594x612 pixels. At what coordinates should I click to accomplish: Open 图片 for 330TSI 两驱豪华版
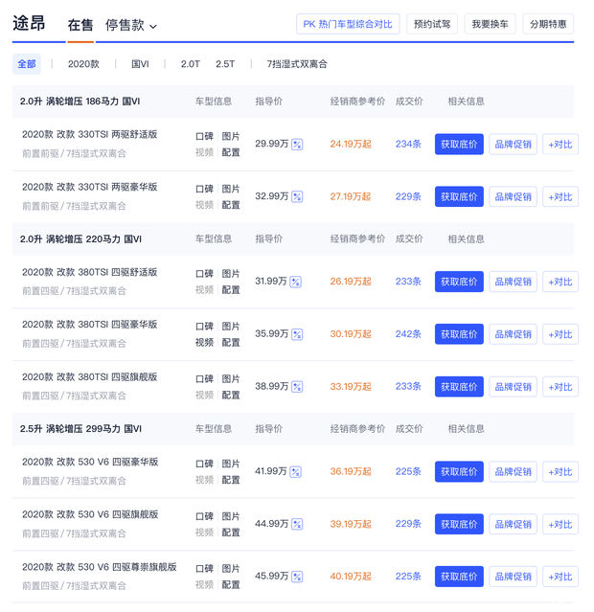tap(231, 189)
